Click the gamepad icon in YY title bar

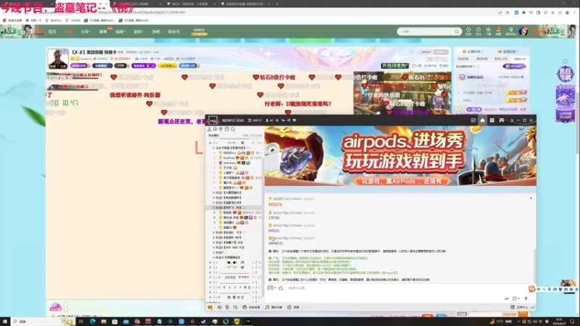pyautogui.click(x=501, y=120)
